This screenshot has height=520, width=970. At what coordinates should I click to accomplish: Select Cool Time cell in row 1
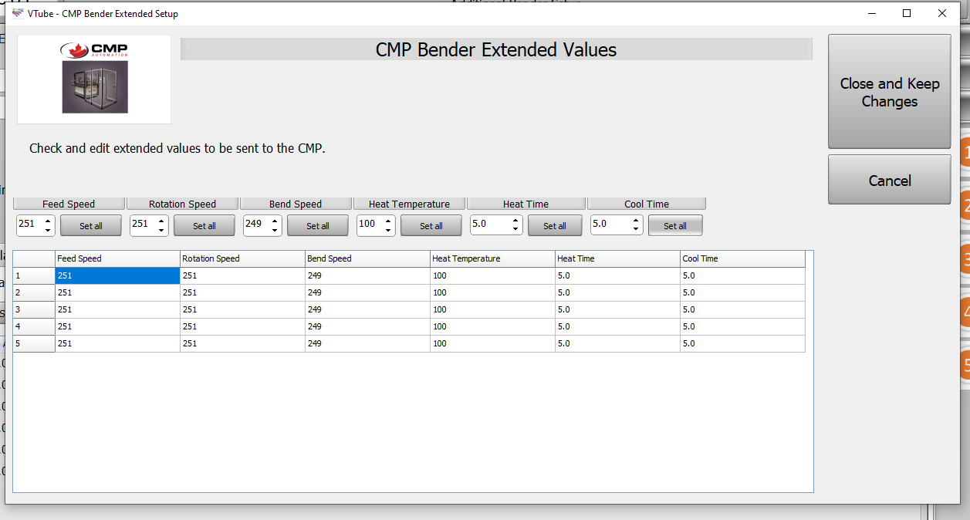[742, 275]
